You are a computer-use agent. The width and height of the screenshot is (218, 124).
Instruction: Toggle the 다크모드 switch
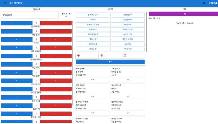point(216,3)
